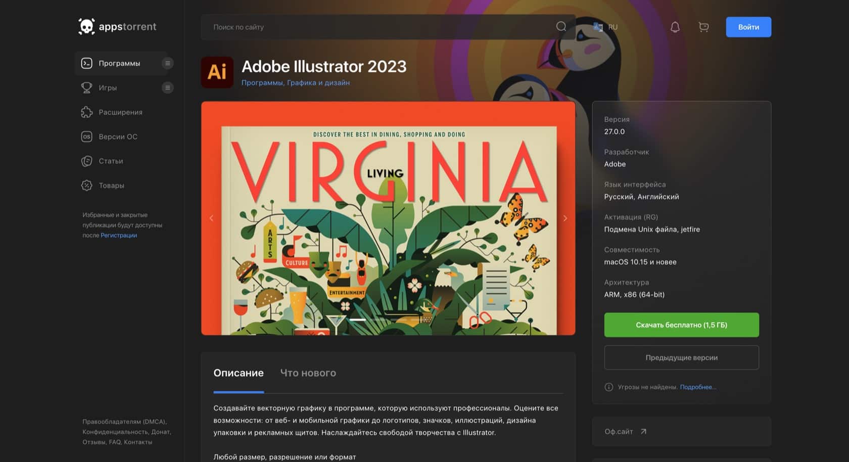The image size is (849, 462).
Task: Switch to the Описание tab
Action: coord(239,373)
